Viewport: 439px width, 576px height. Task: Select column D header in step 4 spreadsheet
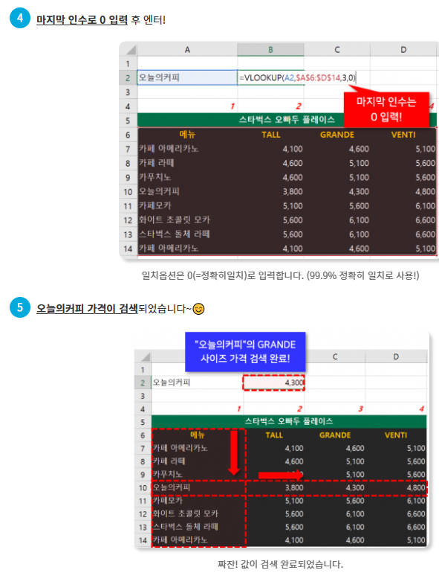(x=403, y=50)
